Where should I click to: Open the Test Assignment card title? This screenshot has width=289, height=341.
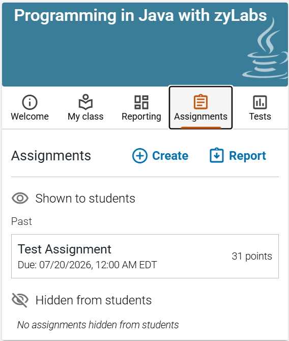pyautogui.click(x=65, y=249)
